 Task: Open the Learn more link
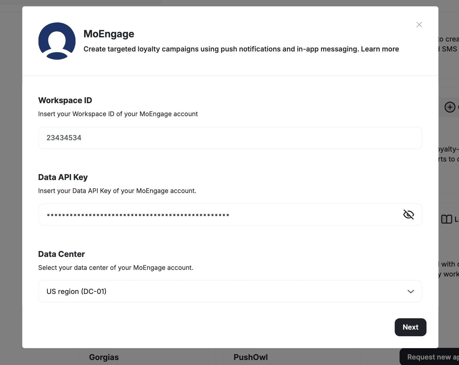coord(380,49)
